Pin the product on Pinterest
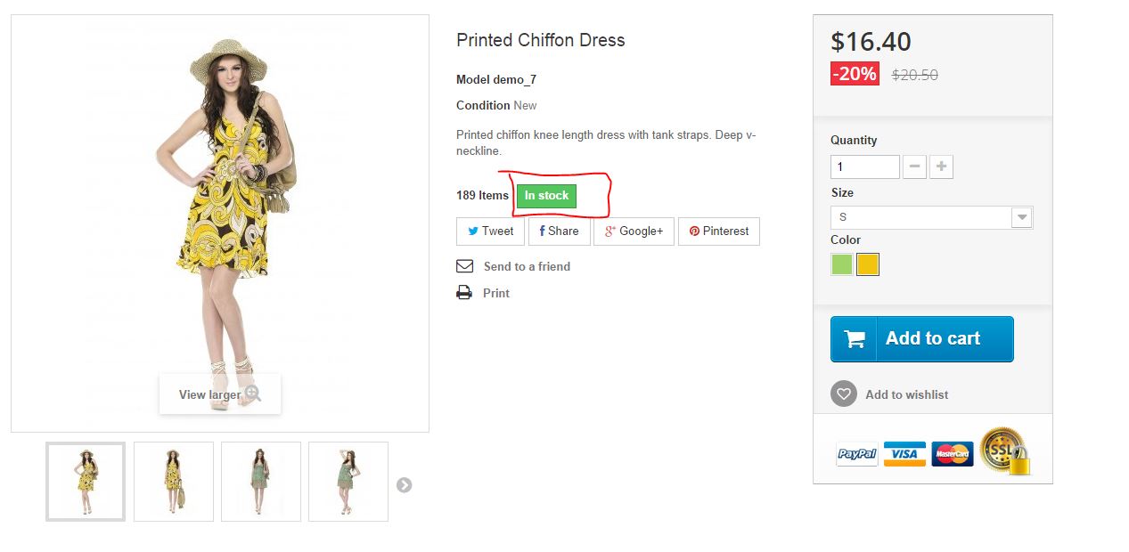This screenshot has width=1129, height=552. pos(718,231)
